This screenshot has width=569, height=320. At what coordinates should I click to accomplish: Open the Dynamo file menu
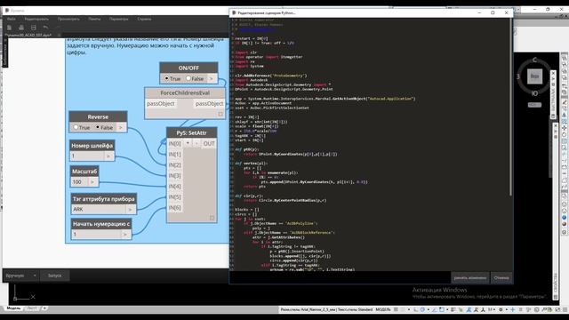coord(12,19)
